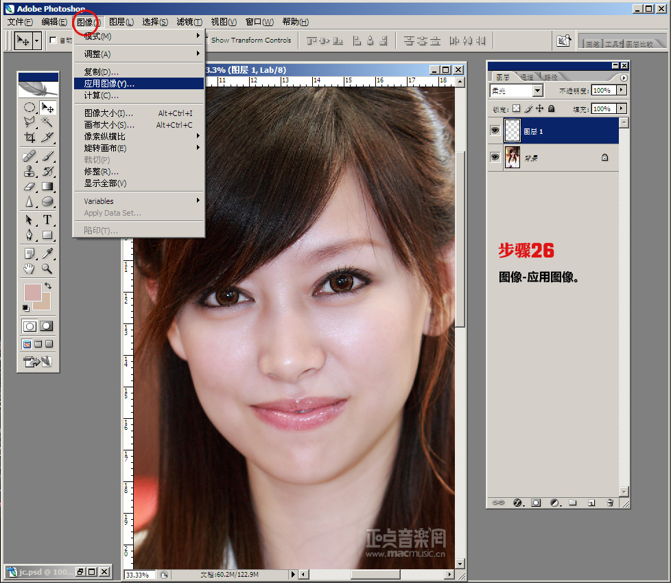The height and width of the screenshot is (583, 671).
Task: Open the 滤镜 filter menu
Action: click(189, 22)
